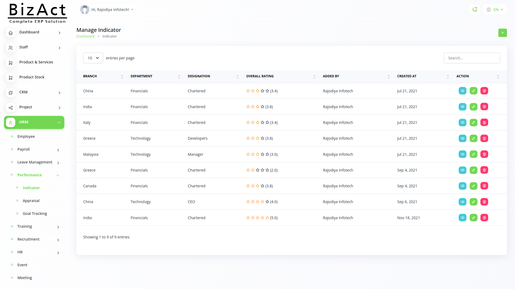The height and width of the screenshot is (289, 515).
Task: Open the EN language dropdown
Action: pos(495,10)
